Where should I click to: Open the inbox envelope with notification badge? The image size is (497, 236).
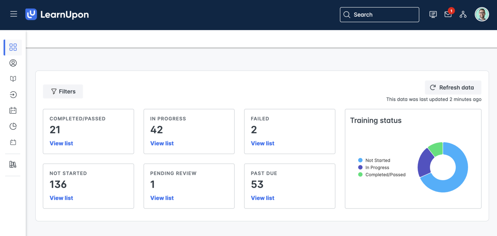pos(448,15)
